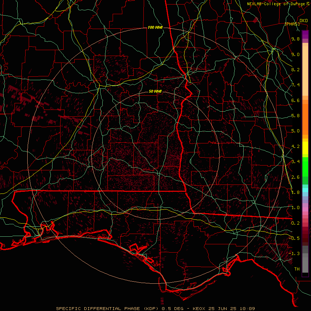Click the DKD product label

coord(304,21)
